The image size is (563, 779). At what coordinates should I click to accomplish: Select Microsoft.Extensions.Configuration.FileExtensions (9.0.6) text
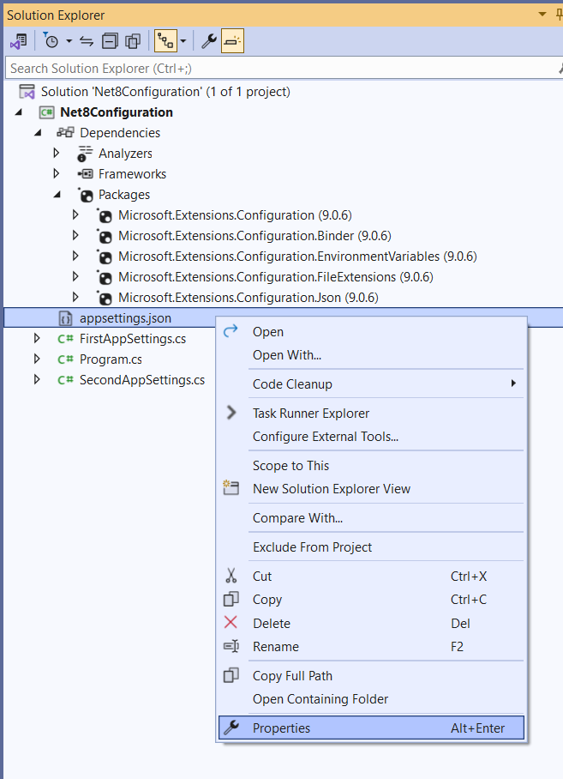click(276, 277)
